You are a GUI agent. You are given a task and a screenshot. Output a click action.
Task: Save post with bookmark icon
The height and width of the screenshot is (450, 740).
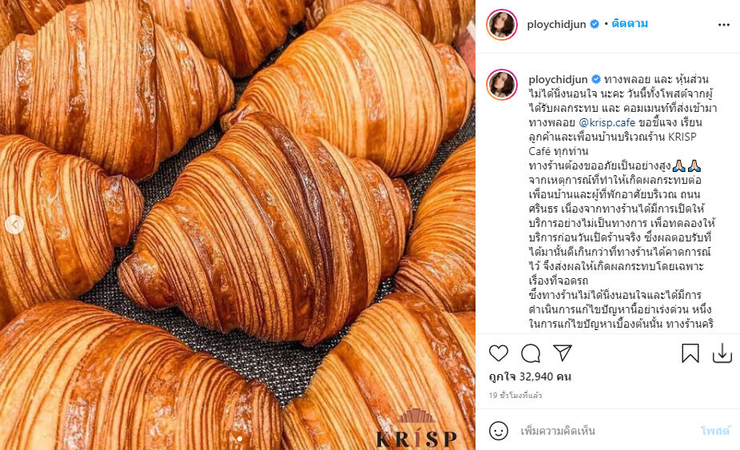coord(690,353)
